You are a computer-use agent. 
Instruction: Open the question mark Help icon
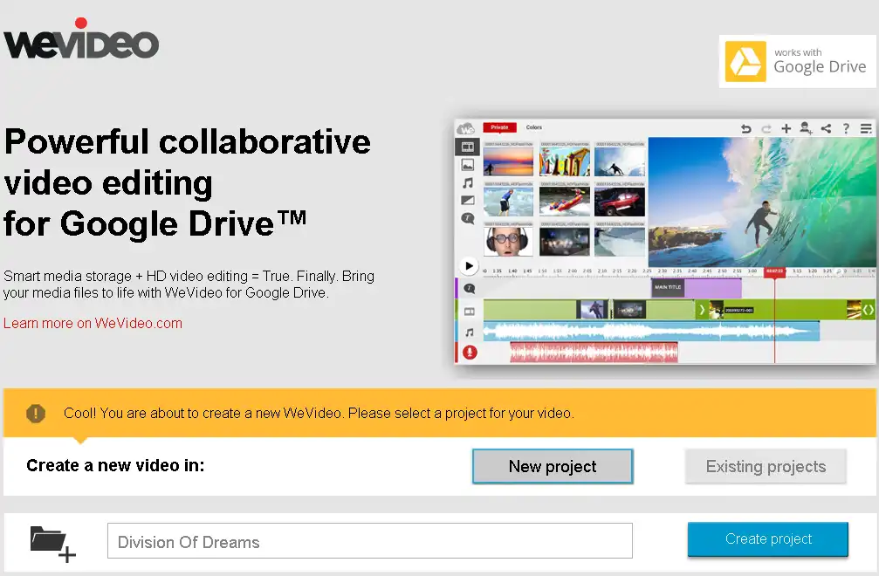pos(846,128)
